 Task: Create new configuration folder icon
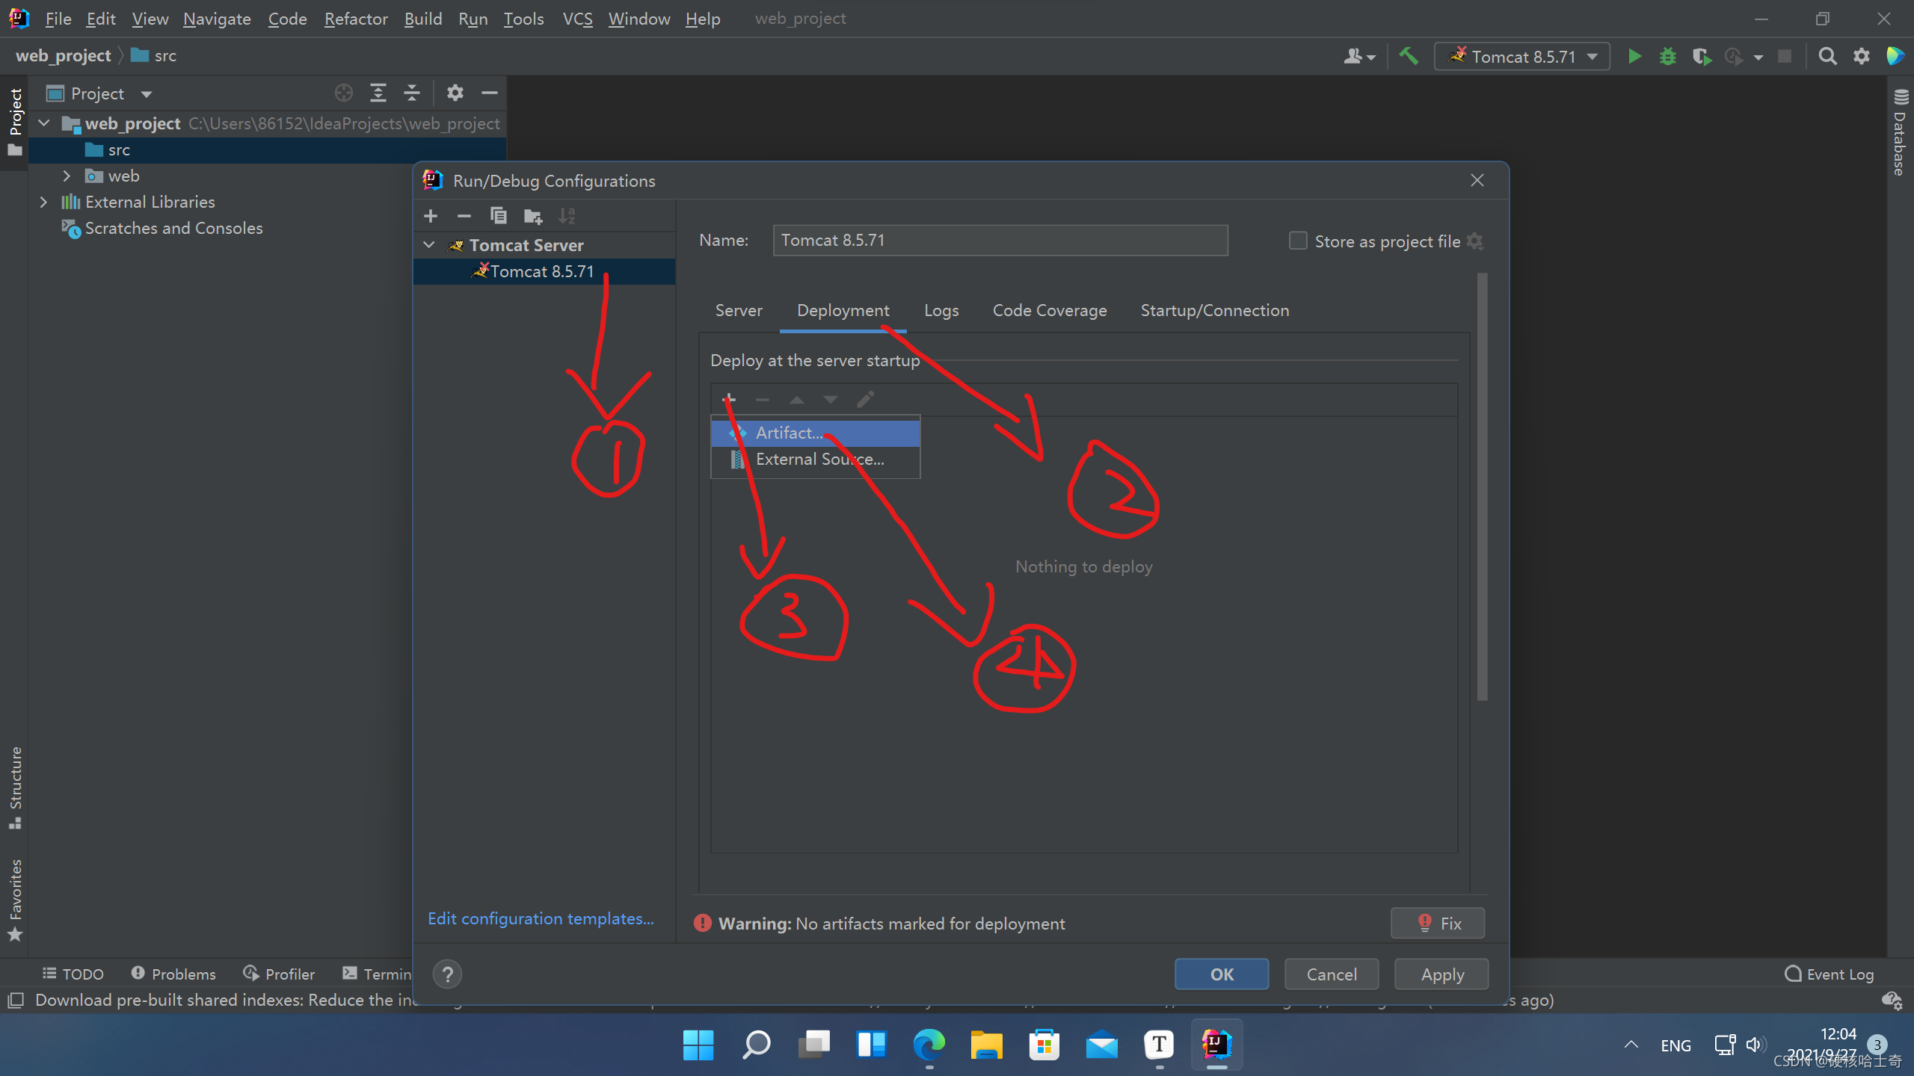click(533, 216)
